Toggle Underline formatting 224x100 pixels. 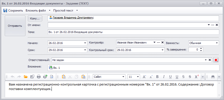pos(170,77)
